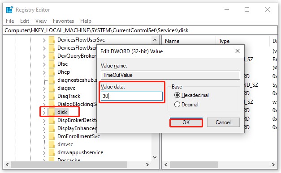
Task: Select the DevicesFlowUserSvc tree key
Action: 81,40
